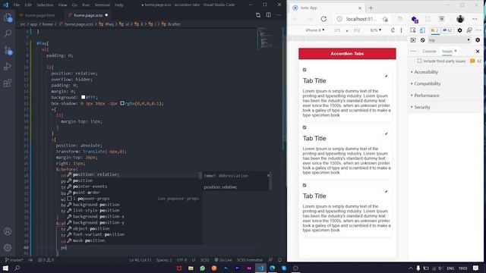Open browser Settings and more menu
This screenshot has height=273, width=486.
[475, 19]
